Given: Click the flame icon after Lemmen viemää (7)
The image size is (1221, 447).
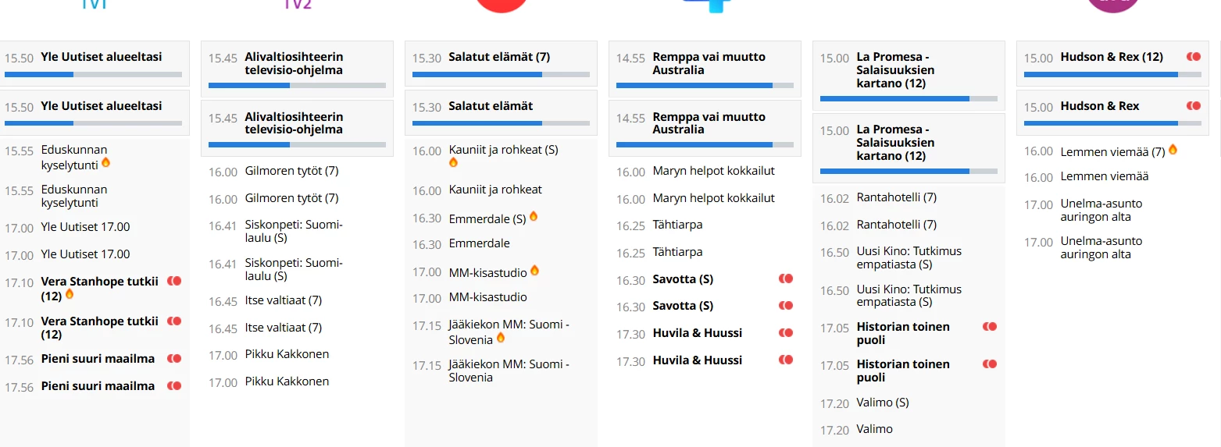Looking at the screenshot, I should click(1173, 149).
